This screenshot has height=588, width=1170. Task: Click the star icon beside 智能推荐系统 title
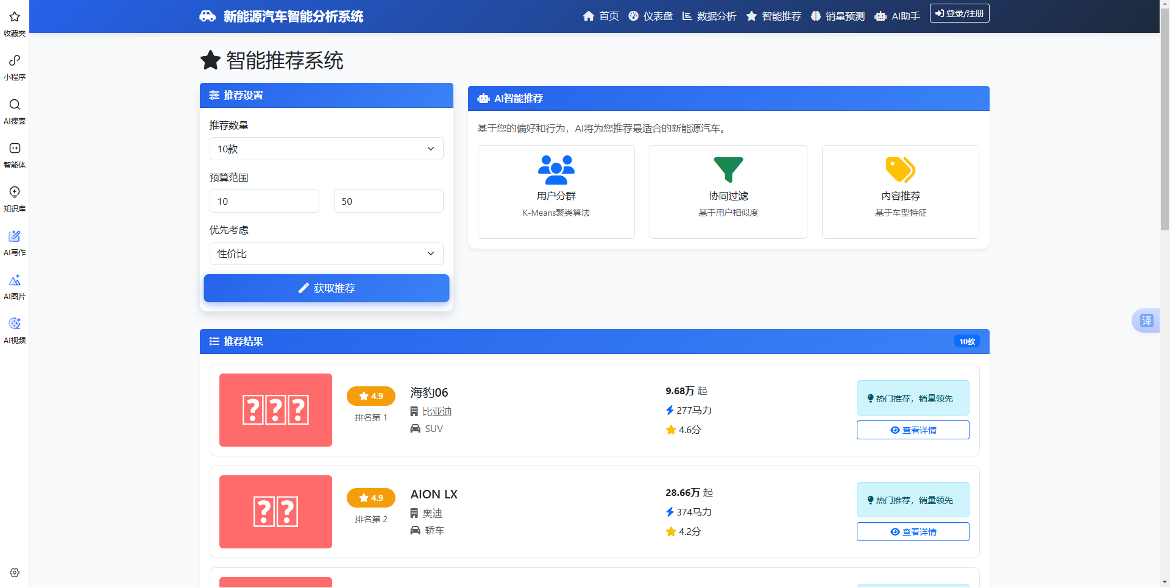(210, 60)
